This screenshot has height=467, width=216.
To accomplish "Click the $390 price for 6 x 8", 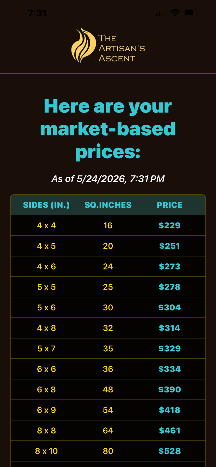I will coord(170,389).
